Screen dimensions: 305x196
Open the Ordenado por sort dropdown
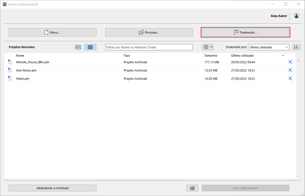[x=268, y=47]
